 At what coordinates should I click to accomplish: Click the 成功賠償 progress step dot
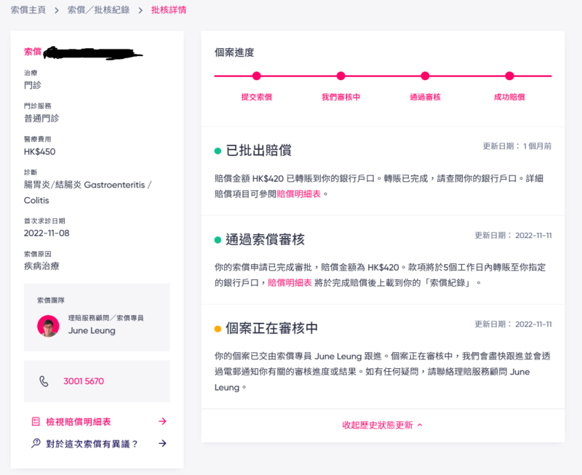coord(509,76)
